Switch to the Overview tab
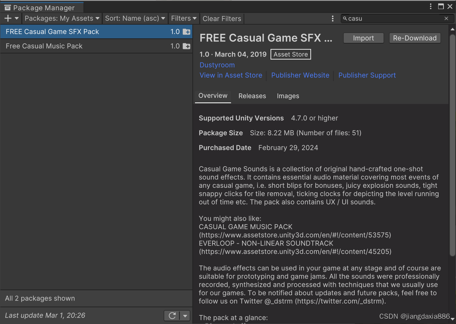This screenshot has height=324, width=456. [x=213, y=96]
